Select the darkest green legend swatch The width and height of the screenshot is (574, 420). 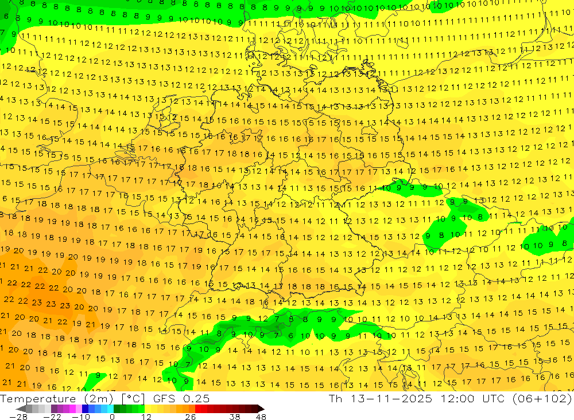coord(117,409)
